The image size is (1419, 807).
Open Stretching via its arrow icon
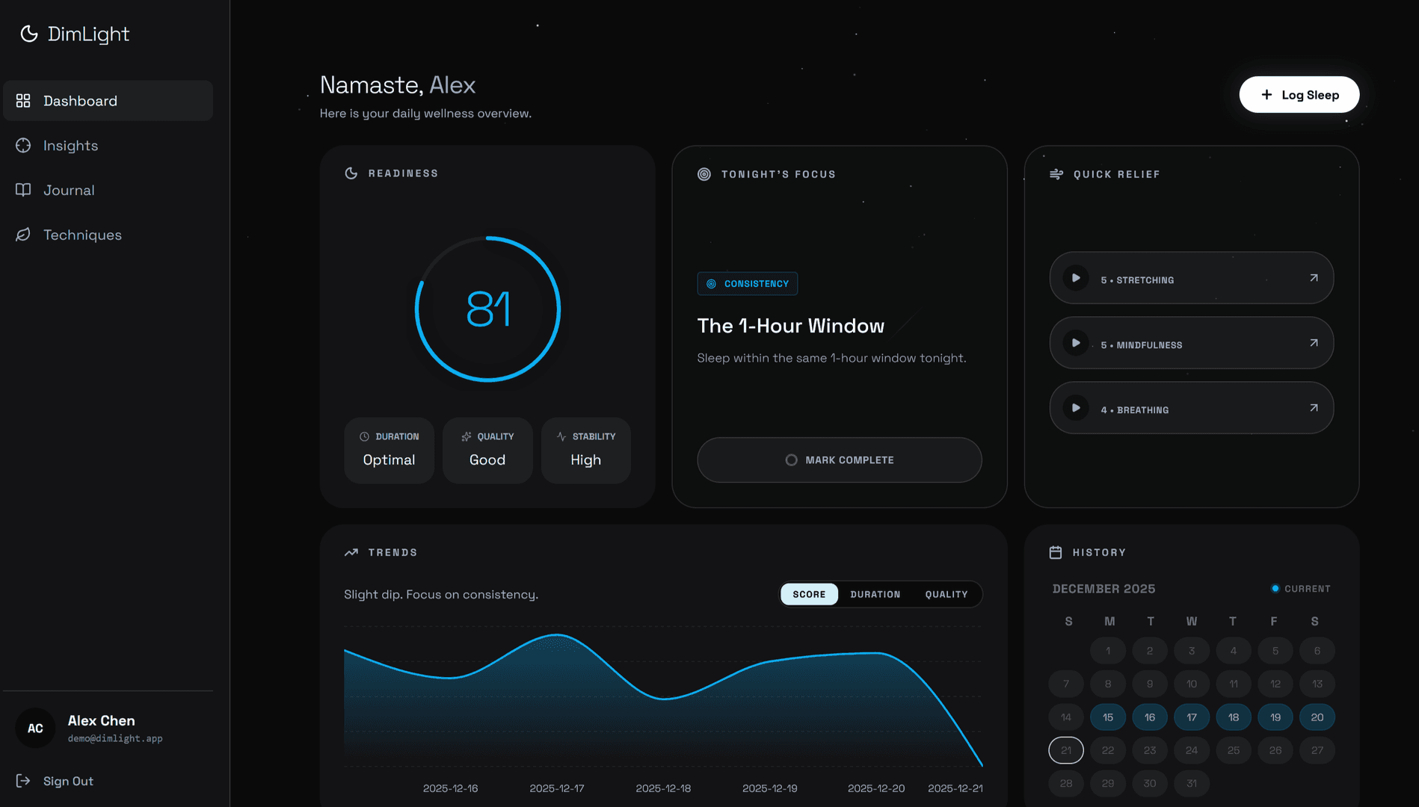point(1313,278)
